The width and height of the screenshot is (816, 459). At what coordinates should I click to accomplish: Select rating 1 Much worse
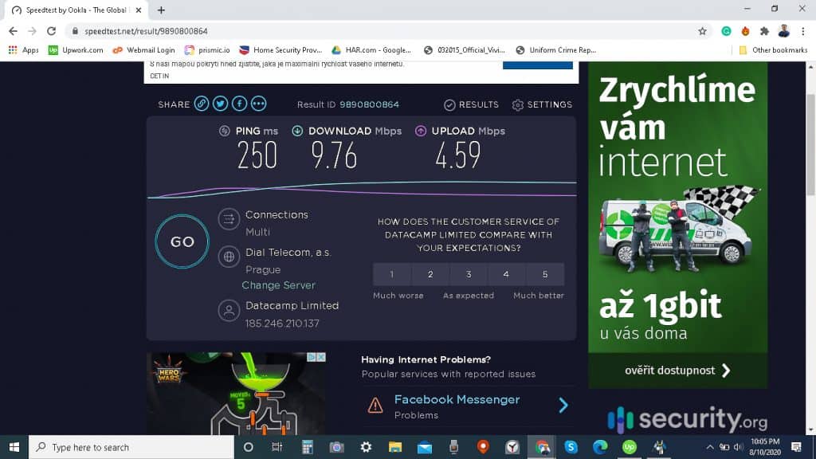pyautogui.click(x=391, y=274)
